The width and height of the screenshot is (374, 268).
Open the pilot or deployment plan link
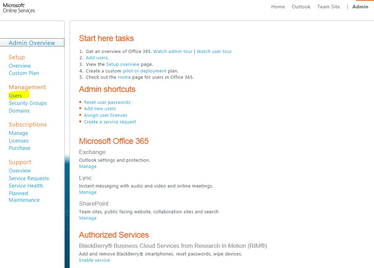(x=145, y=71)
